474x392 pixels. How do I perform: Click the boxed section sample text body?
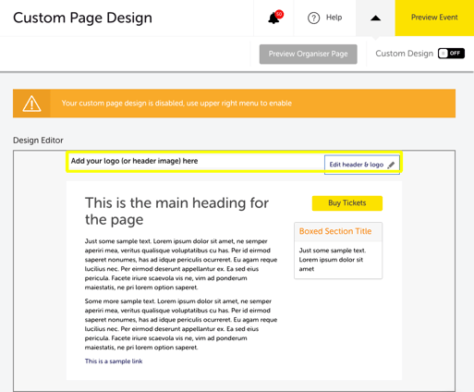[333, 260]
